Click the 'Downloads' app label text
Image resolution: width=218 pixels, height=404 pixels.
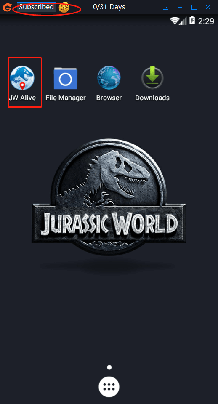pyautogui.click(x=152, y=98)
